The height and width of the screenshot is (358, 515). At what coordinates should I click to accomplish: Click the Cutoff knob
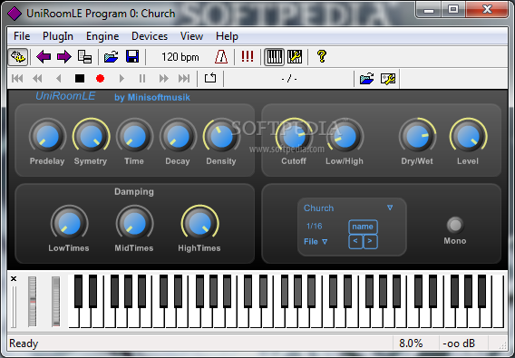pyautogui.click(x=295, y=136)
